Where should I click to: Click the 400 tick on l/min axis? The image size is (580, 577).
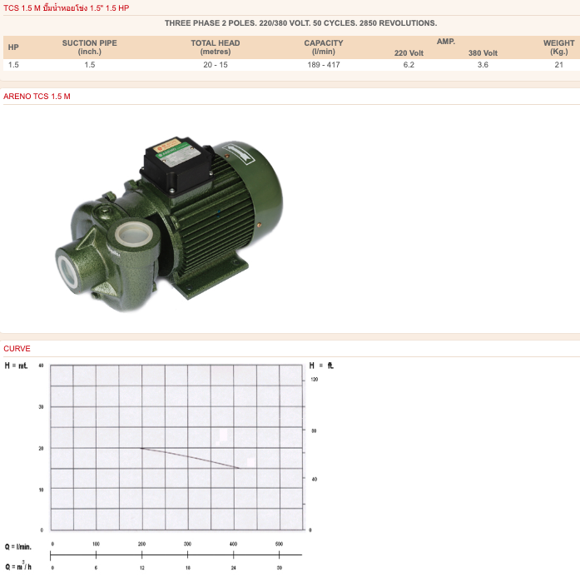(x=233, y=544)
